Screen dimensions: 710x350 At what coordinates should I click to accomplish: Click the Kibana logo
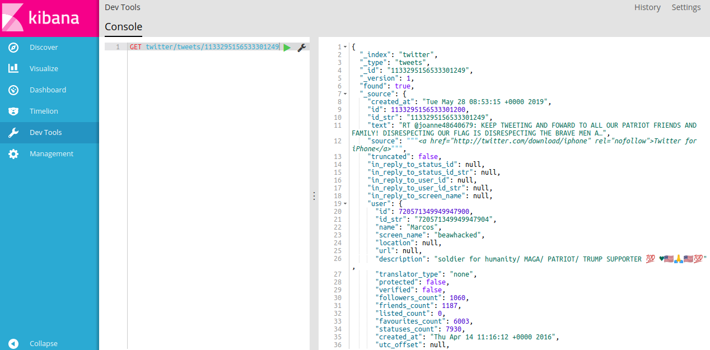(x=49, y=18)
